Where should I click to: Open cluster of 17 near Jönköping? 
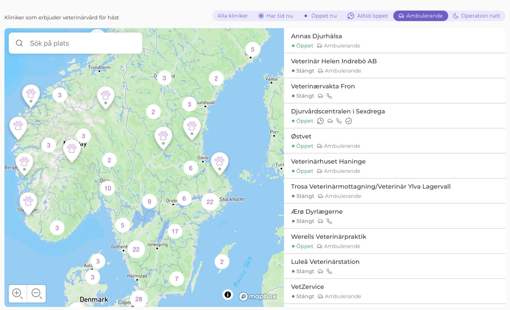pyautogui.click(x=175, y=232)
